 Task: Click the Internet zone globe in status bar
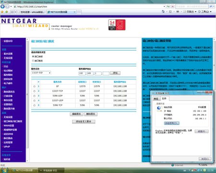pyautogui.click(x=173, y=165)
